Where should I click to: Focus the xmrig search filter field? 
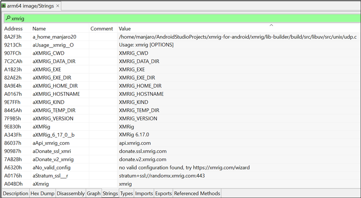[x=182, y=18]
